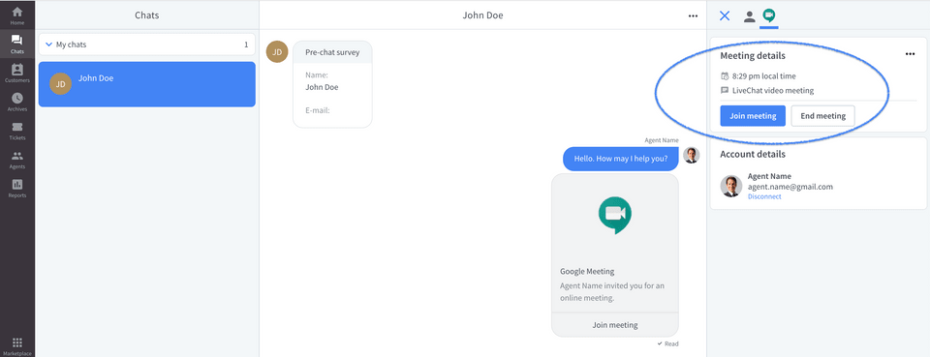Click LiveChat video meeting text
The image size is (930, 357).
[773, 91]
